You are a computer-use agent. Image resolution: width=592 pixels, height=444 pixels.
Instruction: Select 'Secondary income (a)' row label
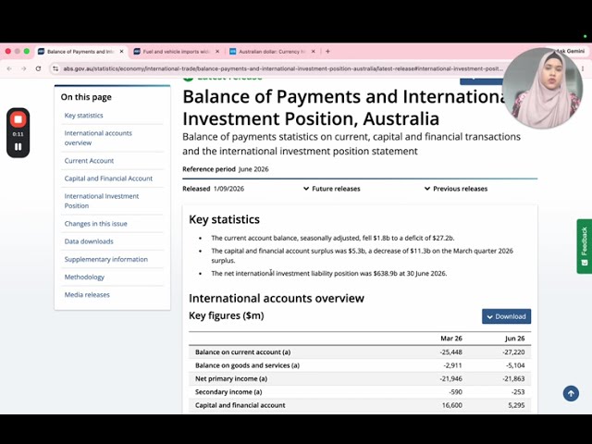[x=228, y=392]
